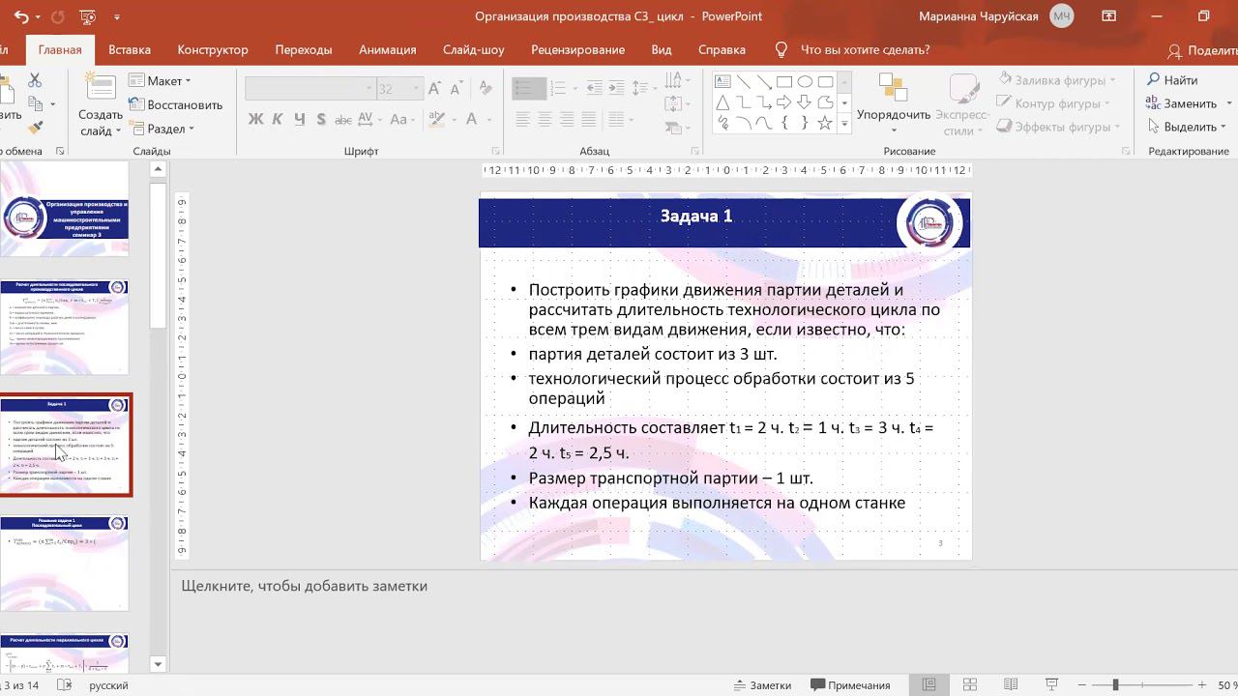1238x696 pixels.
Task: Start slideshow from status bar icon
Action: pyautogui.click(x=1051, y=685)
